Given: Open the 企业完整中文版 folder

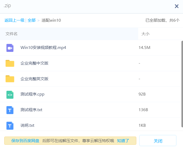Looking at the screenshot, I should [x=34, y=63].
